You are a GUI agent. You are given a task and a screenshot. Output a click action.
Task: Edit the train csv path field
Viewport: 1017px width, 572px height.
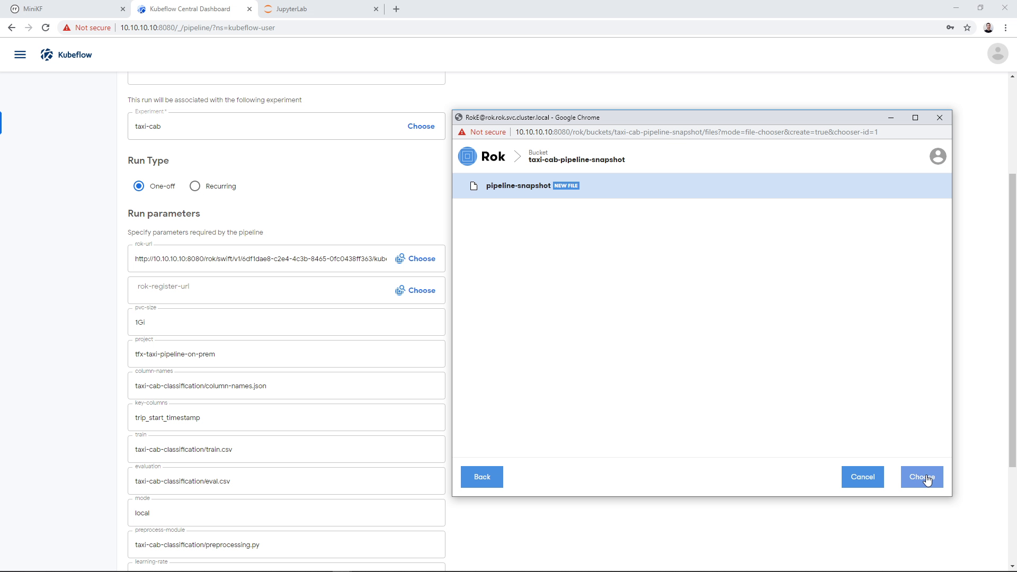click(x=286, y=449)
